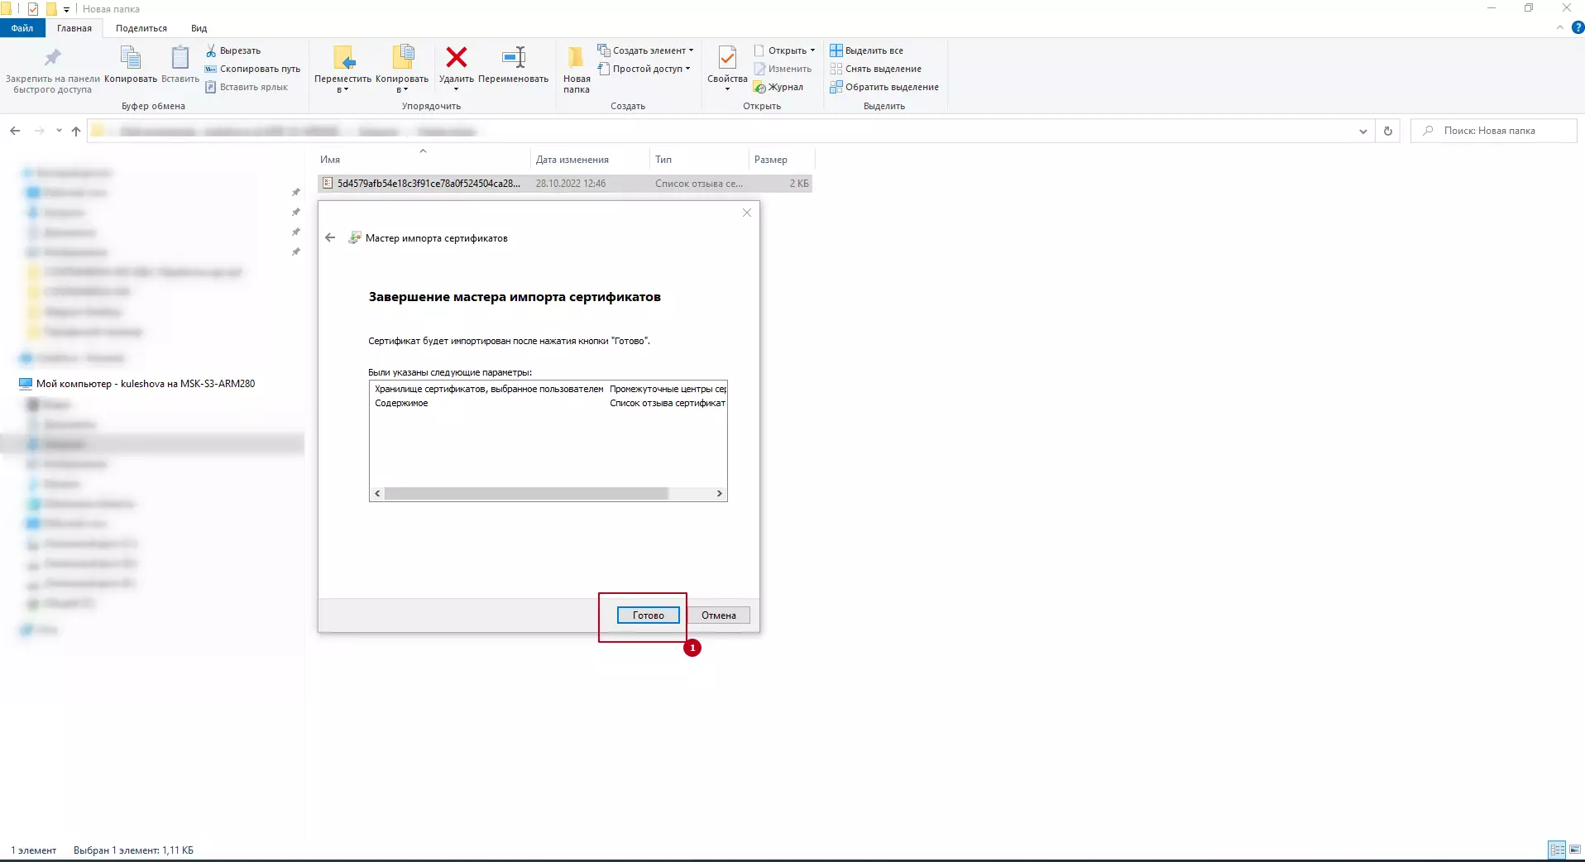Image resolution: width=1585 pixels, height=862 pixels.
Task: Open Explorer Help question mark icon
Action: tap(1578, 27)
